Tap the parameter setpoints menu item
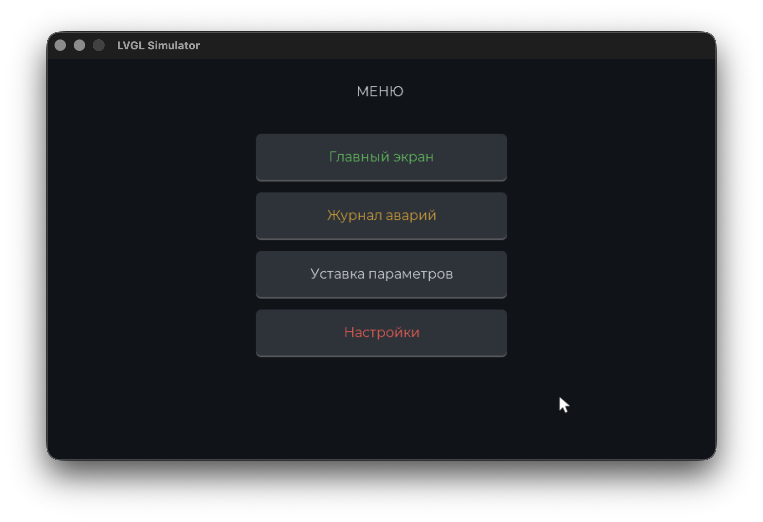The width and height of the screenshot is (763, 522). point(381,274)
